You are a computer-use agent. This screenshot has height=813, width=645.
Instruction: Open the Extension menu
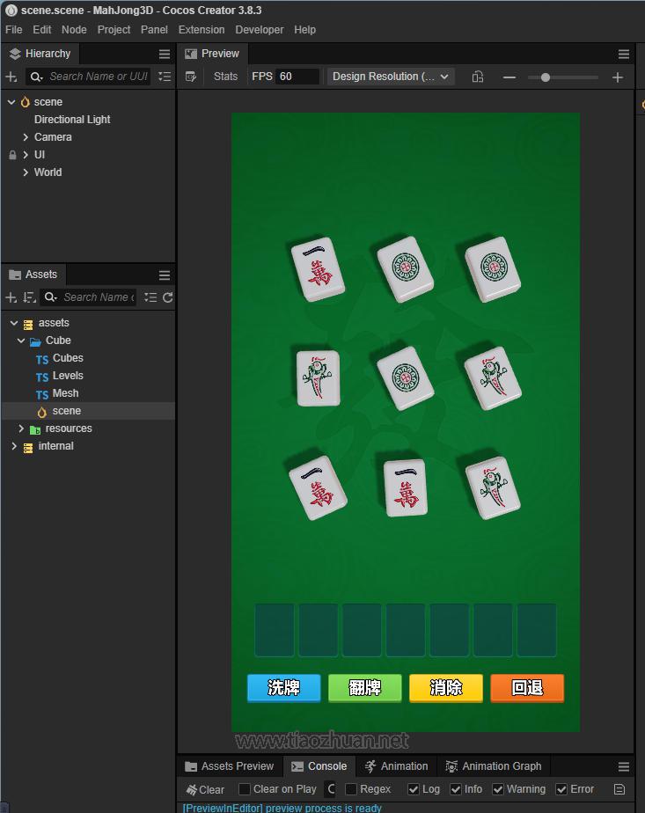coord(202,29)
